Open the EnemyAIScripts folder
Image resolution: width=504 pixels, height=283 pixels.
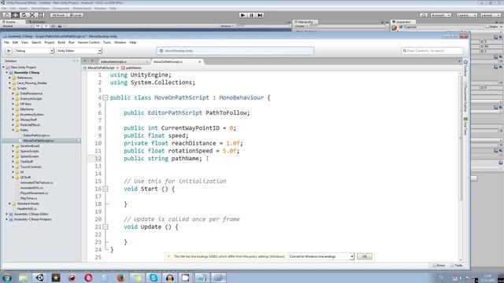pyautogui.click(x=31, y=99)
